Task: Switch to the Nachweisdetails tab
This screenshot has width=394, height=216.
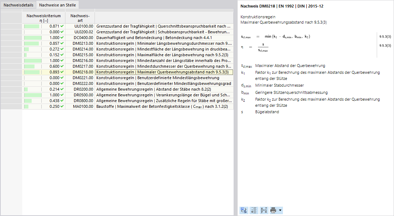Action: (18, 5)
